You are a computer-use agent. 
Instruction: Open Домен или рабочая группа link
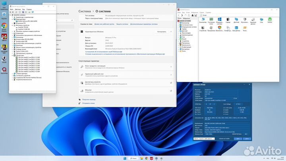104,24
